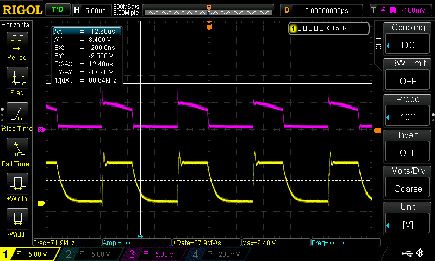Click the trigger level -100mV readout
The image size is (435, 261).
tap(413, 10)
